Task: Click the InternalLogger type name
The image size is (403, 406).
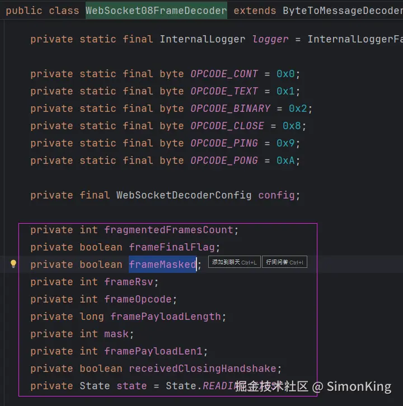Action: coord(202,39)
